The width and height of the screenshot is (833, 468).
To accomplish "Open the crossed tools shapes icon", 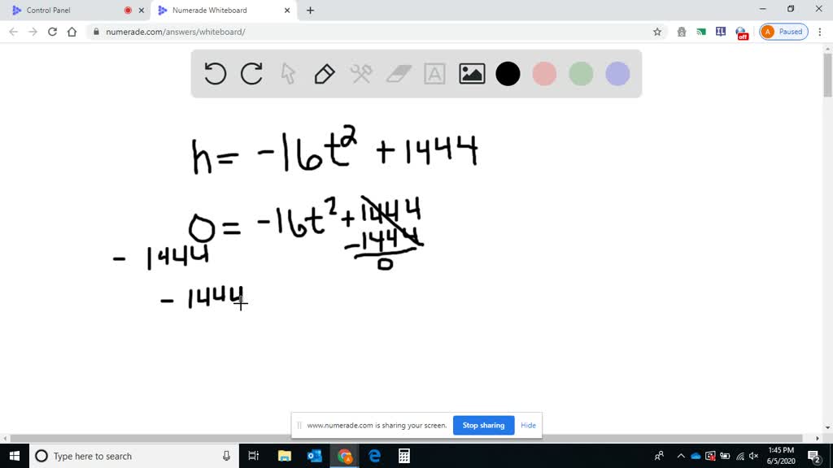I will click(361, 74).
